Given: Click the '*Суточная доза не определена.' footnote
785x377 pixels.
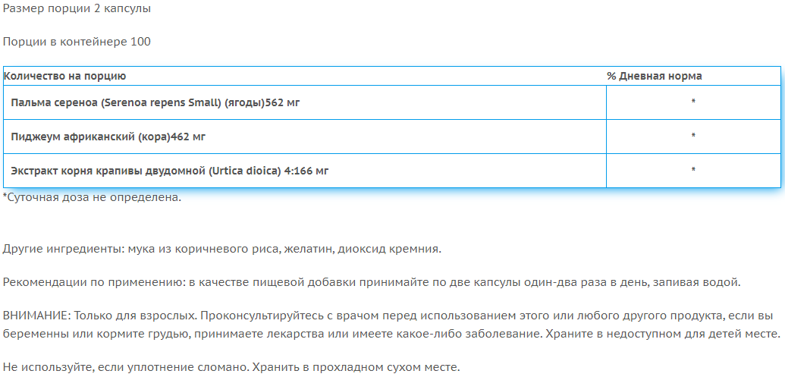Looking at the screenshot, I should (92, 198).
